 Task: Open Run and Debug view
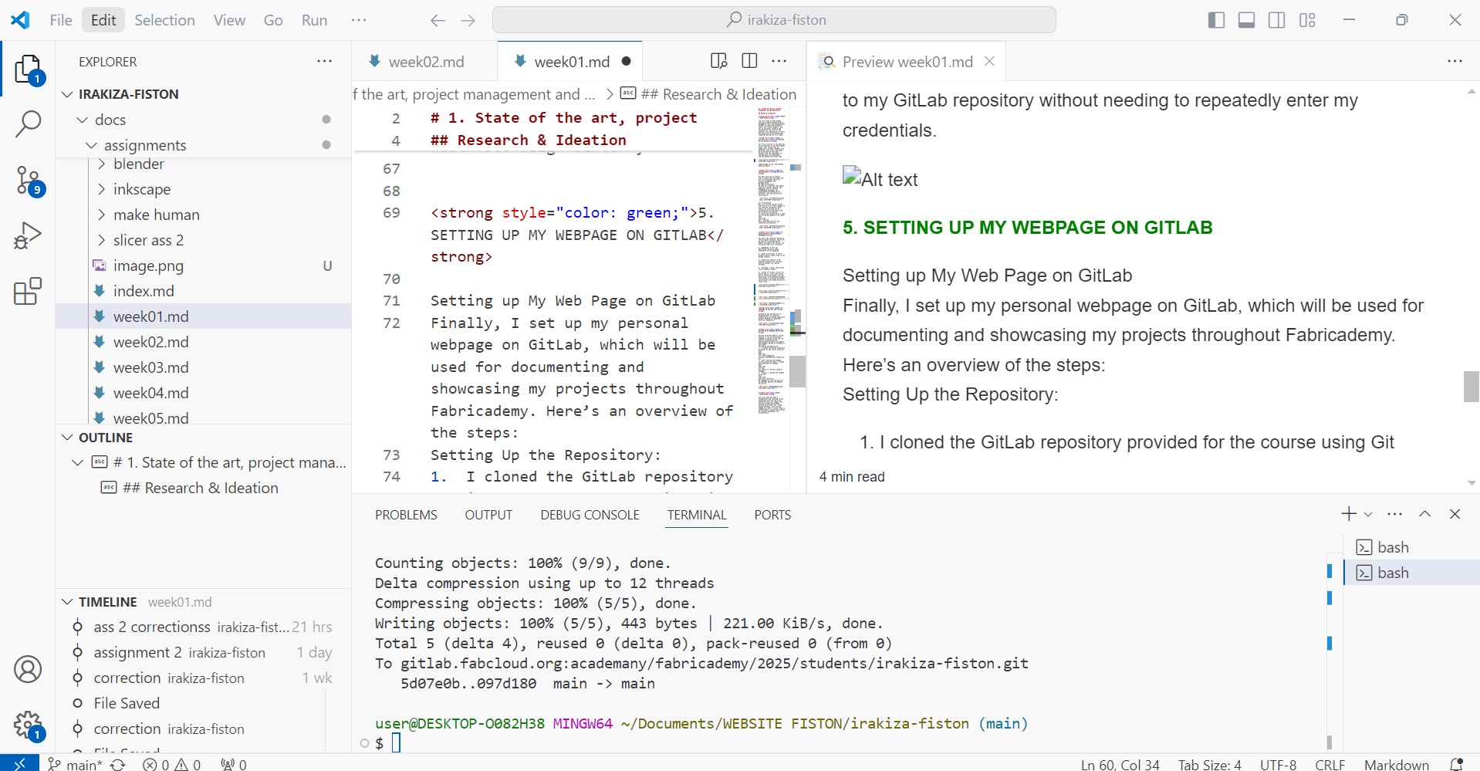(28, 235)
